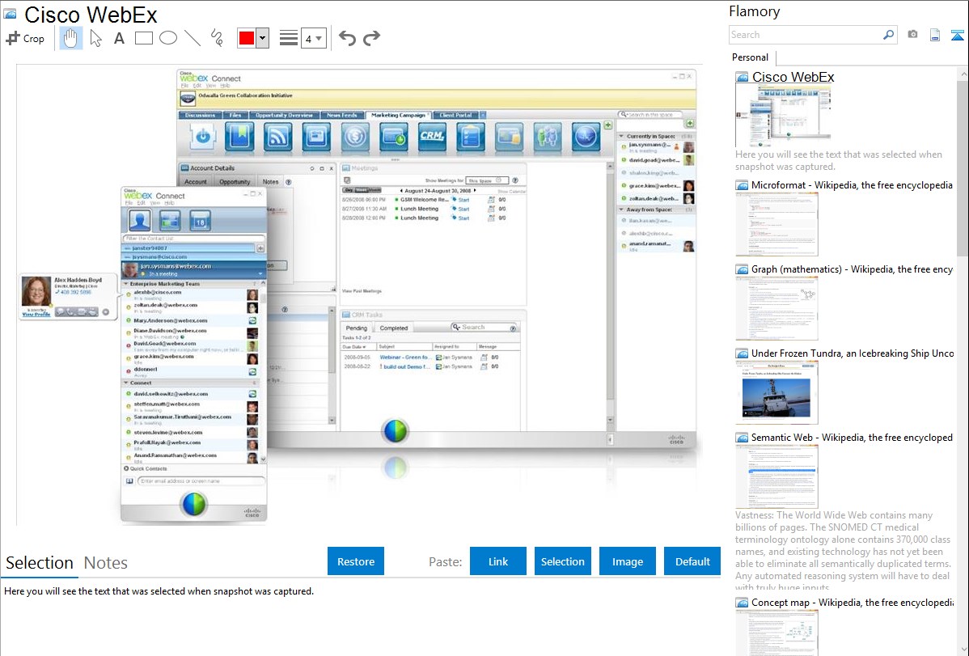The height and width of the screenshot is (656, 969).
Task: Open the color picker dropdown arrow
Action: coord(263,38)
